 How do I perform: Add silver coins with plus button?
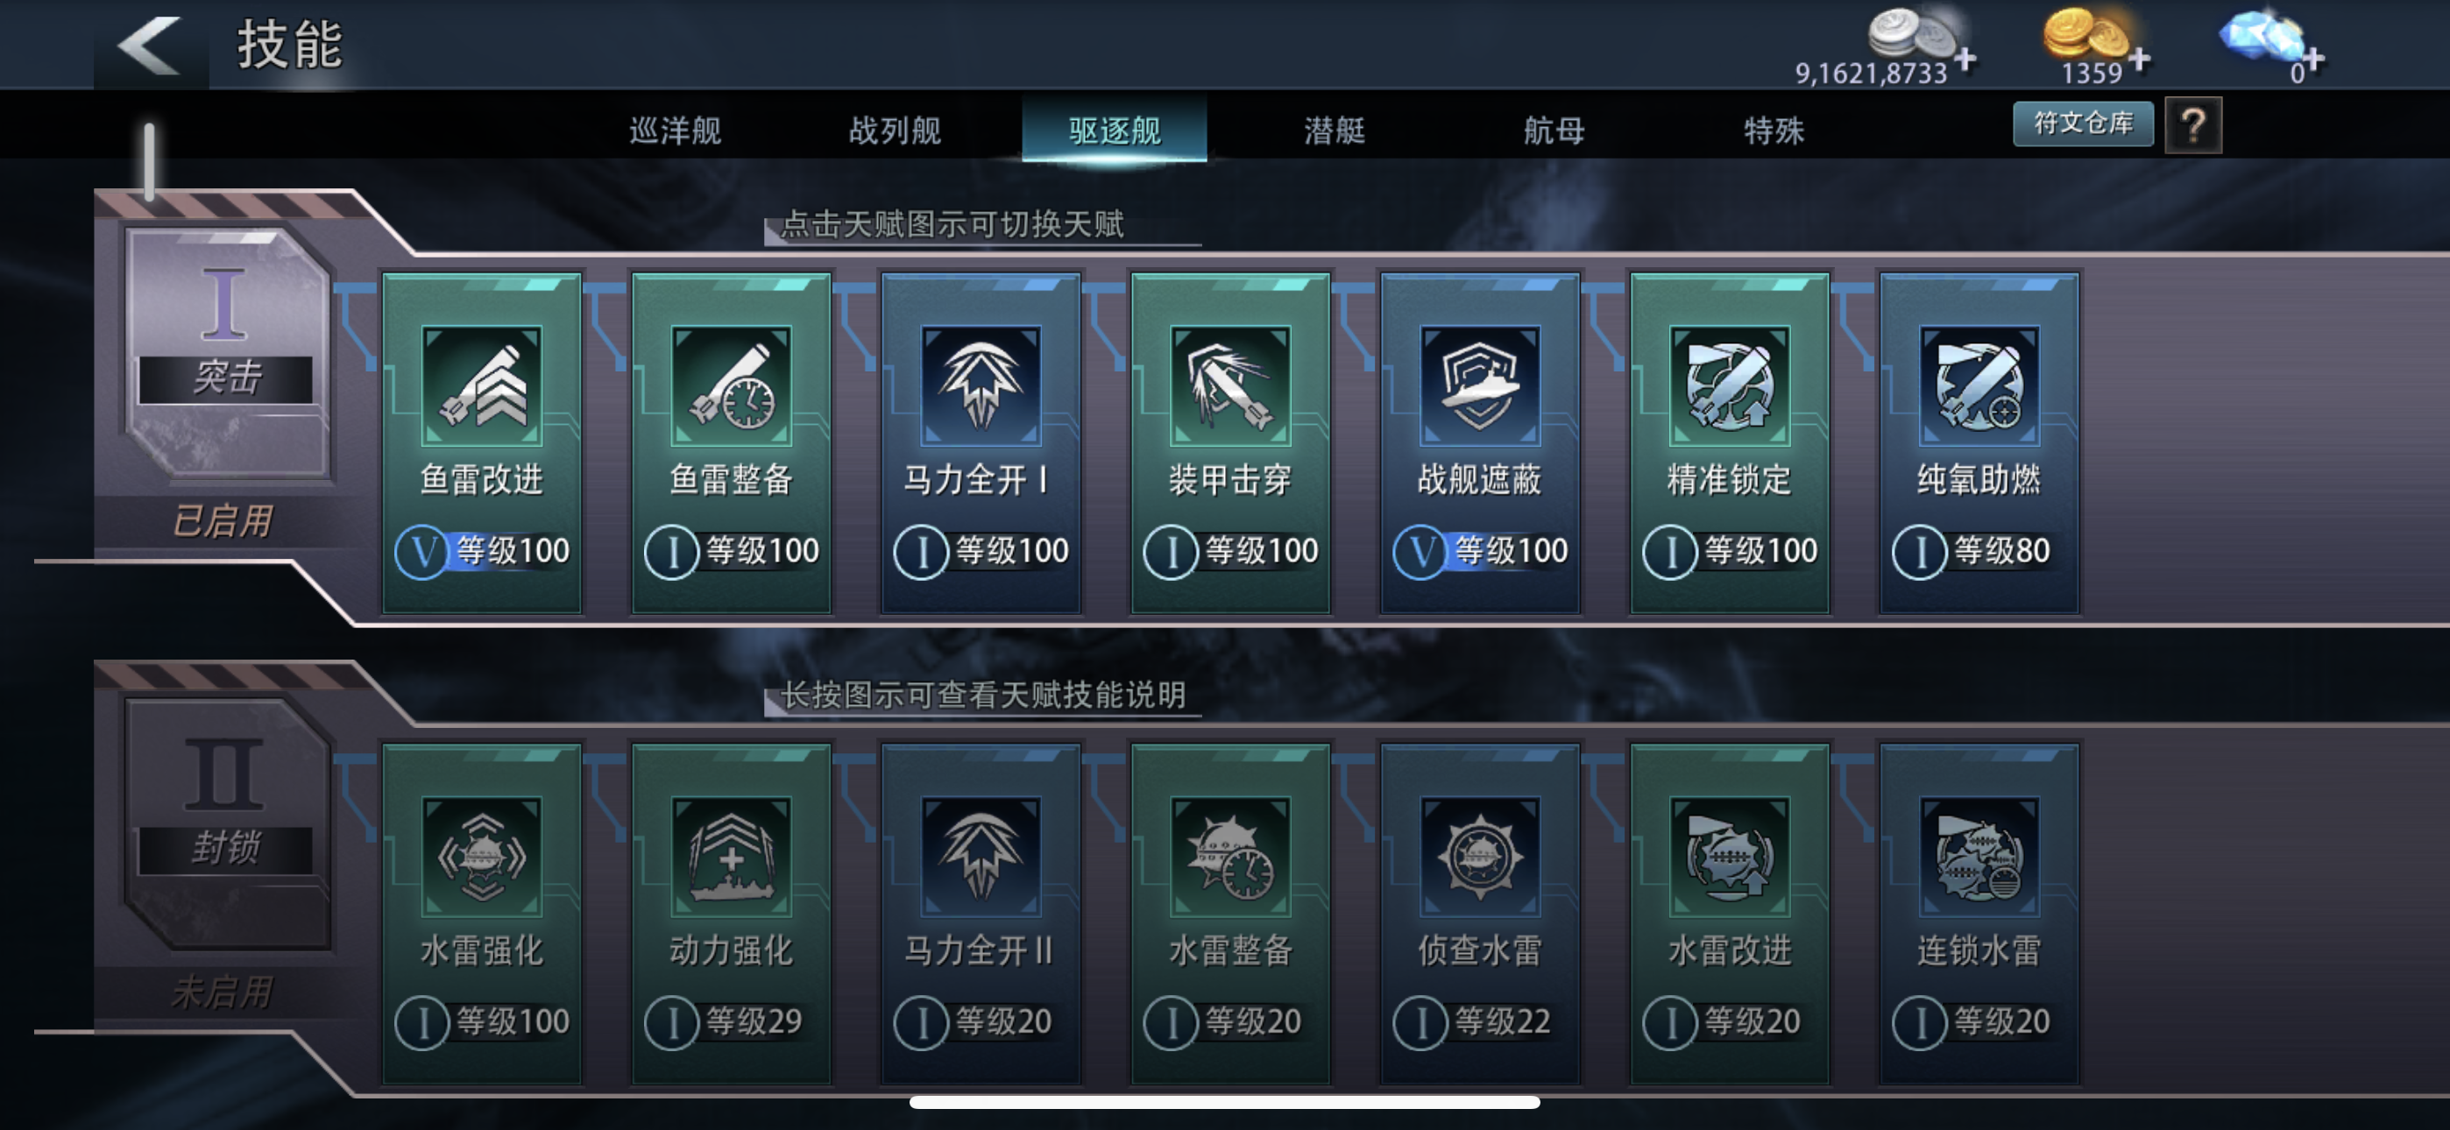coord(1965,59)
